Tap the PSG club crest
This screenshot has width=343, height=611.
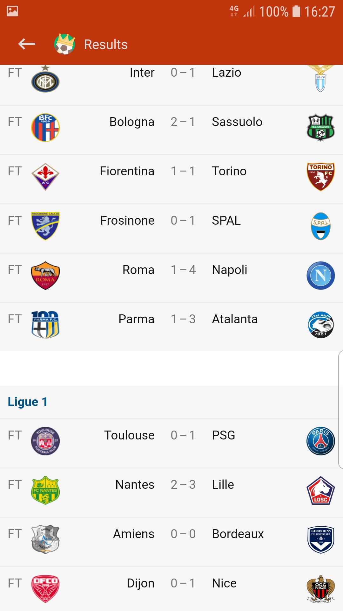pos(320,441)
